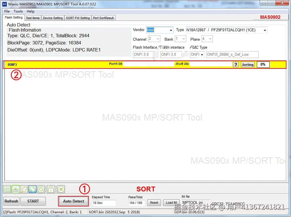
Task: Switch to the Device Setting tab
Action: coord(53,18)
